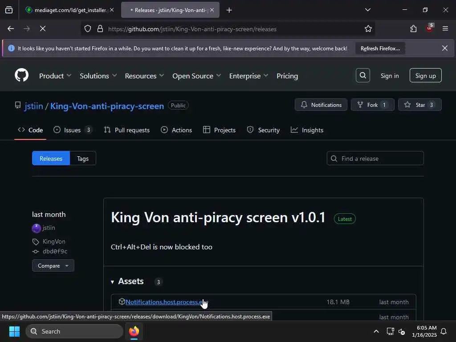The width and height of the screenshot is (456, 342).
Task: Switch to the Pull requests tab
Action: click(127, 130)
